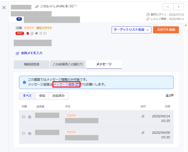Click the 会員メモを入力 link

click(x=32, y=53)
